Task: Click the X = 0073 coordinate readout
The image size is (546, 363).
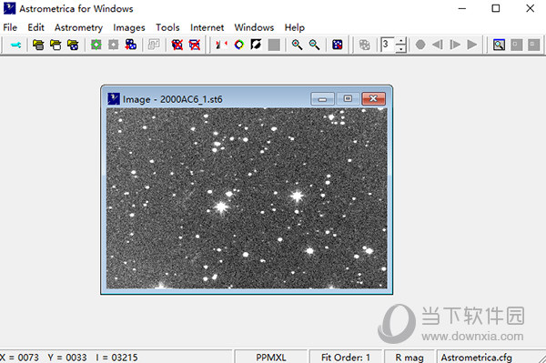Action: 19,358
